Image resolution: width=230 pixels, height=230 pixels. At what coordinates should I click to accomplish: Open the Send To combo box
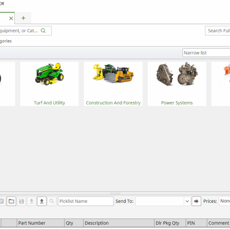click(x=163, y=201)
